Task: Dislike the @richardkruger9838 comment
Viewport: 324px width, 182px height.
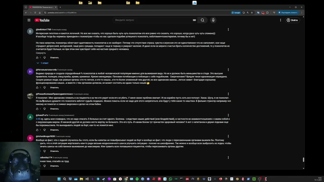Action: click(45, 151)
